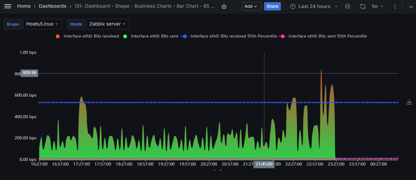Image resolution: width=416 pixels, height=180 pixels.
Task: Go to Home in the breadcrumb
Action: pyautogui.click(x=24, y=6)
